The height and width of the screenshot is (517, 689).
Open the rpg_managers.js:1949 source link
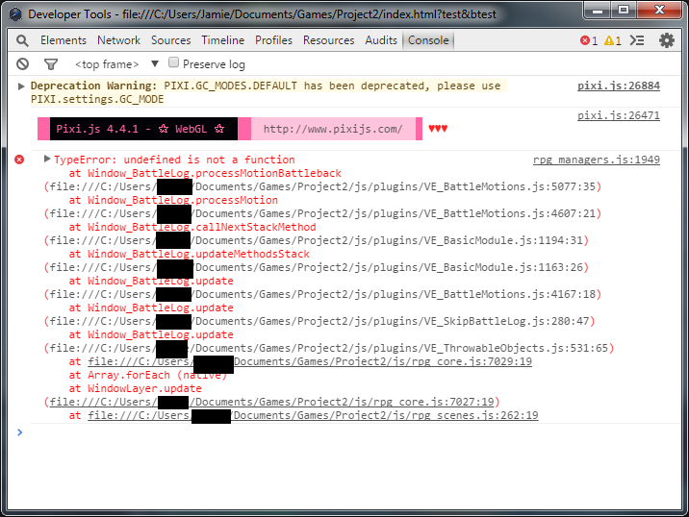(x=597, y=160)
